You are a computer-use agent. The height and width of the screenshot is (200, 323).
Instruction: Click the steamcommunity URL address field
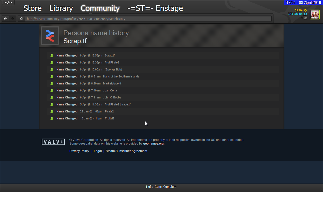point(148,19)
